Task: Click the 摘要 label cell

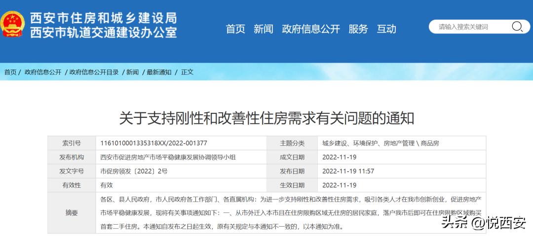Action: click(x=72, y=212)
